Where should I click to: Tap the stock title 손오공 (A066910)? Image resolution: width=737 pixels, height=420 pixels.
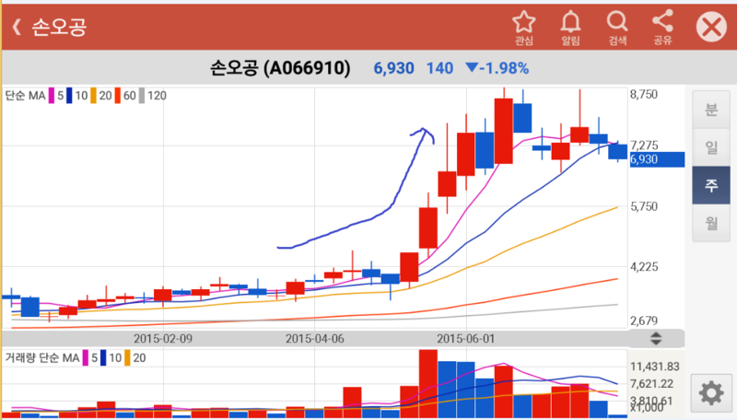[x=280, y=68]
